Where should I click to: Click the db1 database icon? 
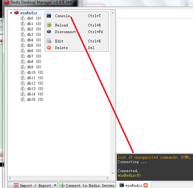coord(23,24)
